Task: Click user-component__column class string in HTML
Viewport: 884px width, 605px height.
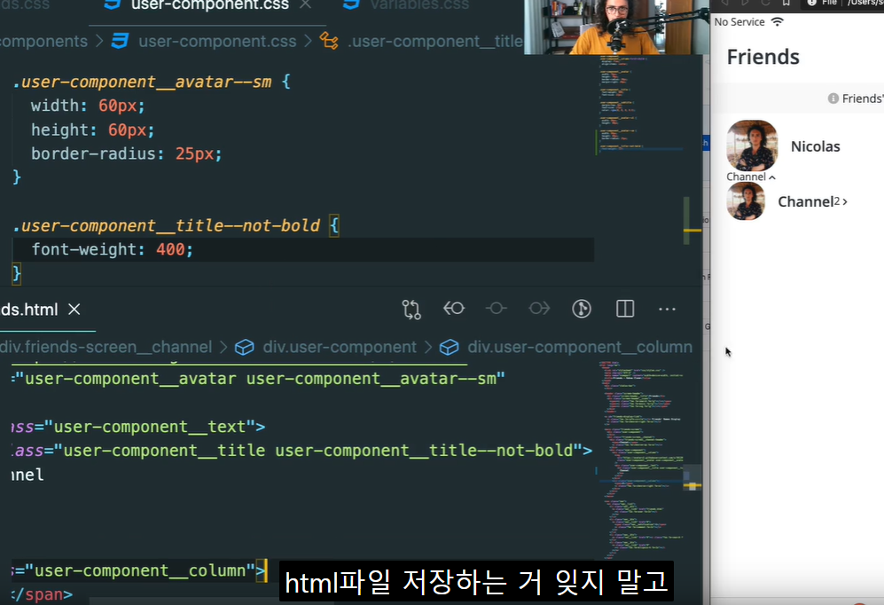Action: coord(140,570)
